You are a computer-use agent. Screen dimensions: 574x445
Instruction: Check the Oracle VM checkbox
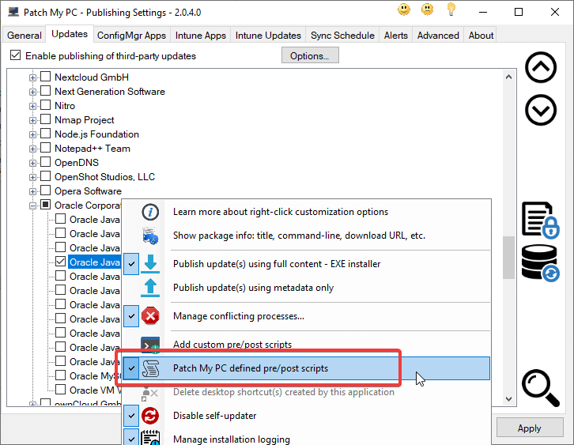coord(60,390)
